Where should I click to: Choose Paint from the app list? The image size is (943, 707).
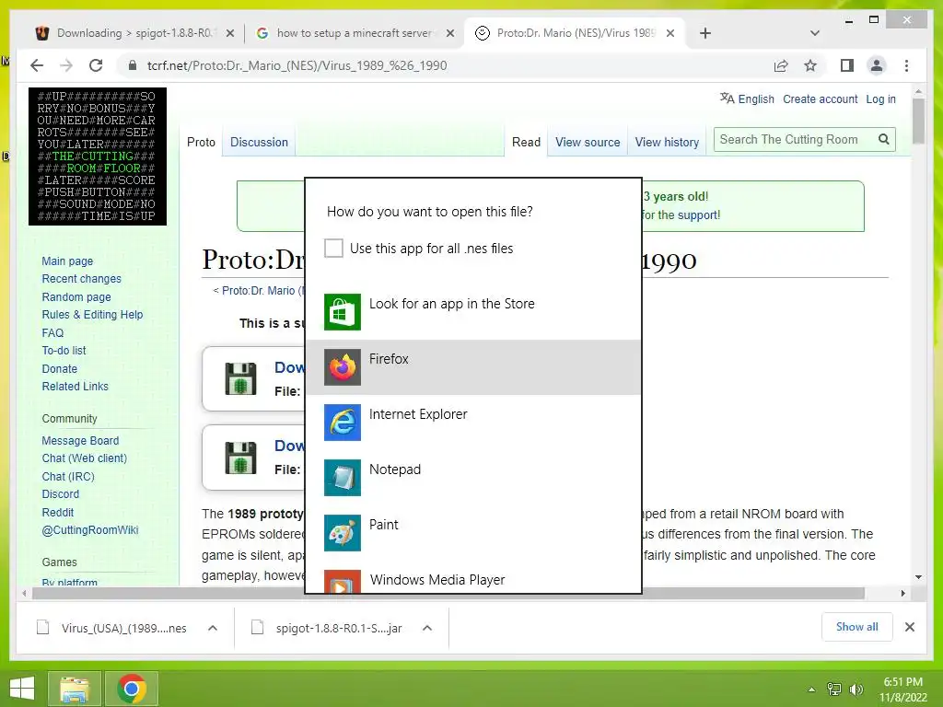tap(473, 533)
